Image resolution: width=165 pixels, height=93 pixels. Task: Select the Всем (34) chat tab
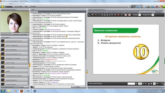(x=34, y=12)
